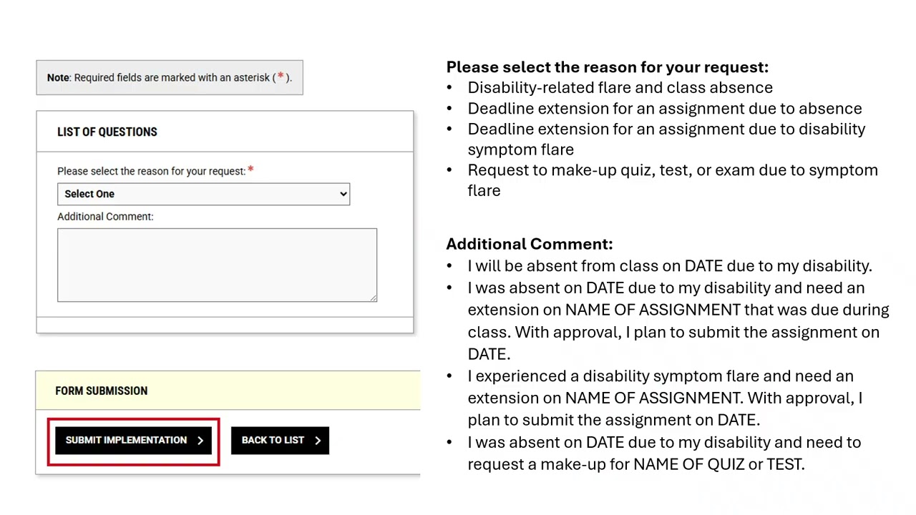This screenshot has height=515, width=916.
Task: Click the form's "Additional Comment:" field label
Action: point(105,216)
